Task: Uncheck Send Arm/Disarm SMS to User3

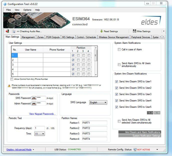Action: click(x=116, y=94)
